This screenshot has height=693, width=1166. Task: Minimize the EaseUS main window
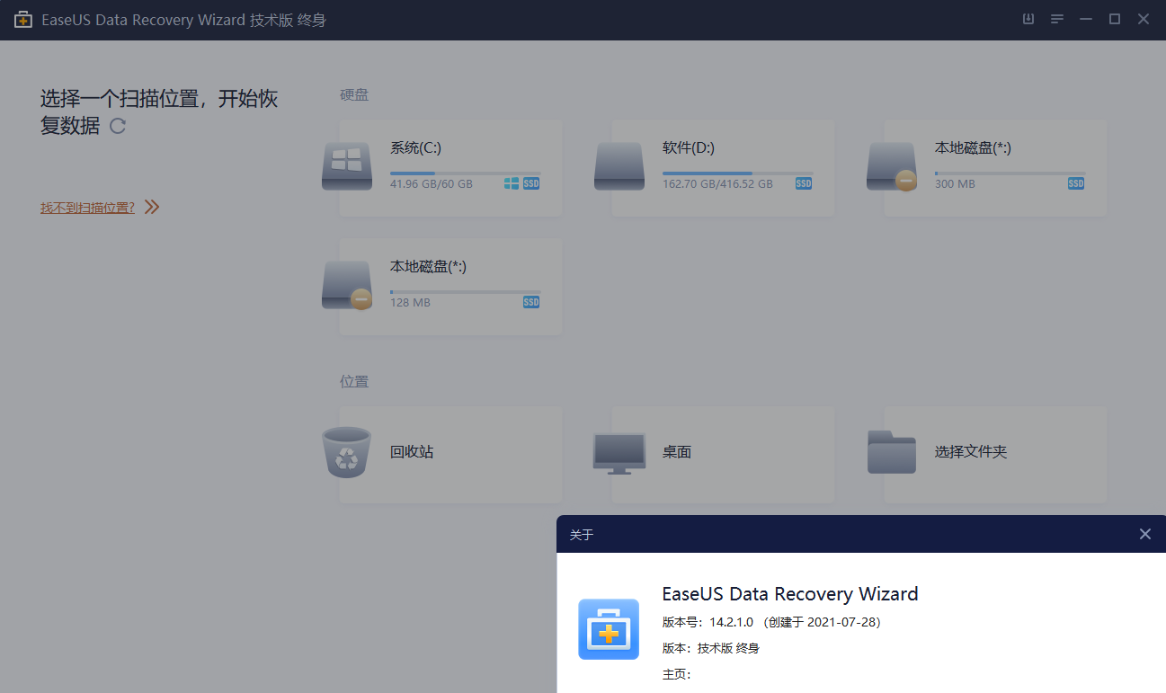pos(1086,19)
